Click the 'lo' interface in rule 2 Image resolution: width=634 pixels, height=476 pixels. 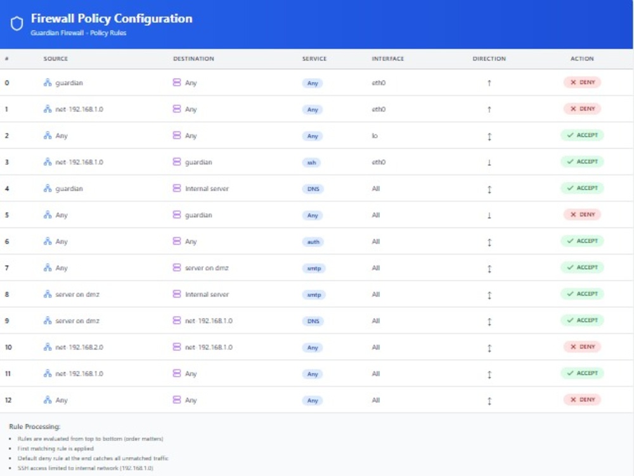point(375,136)
